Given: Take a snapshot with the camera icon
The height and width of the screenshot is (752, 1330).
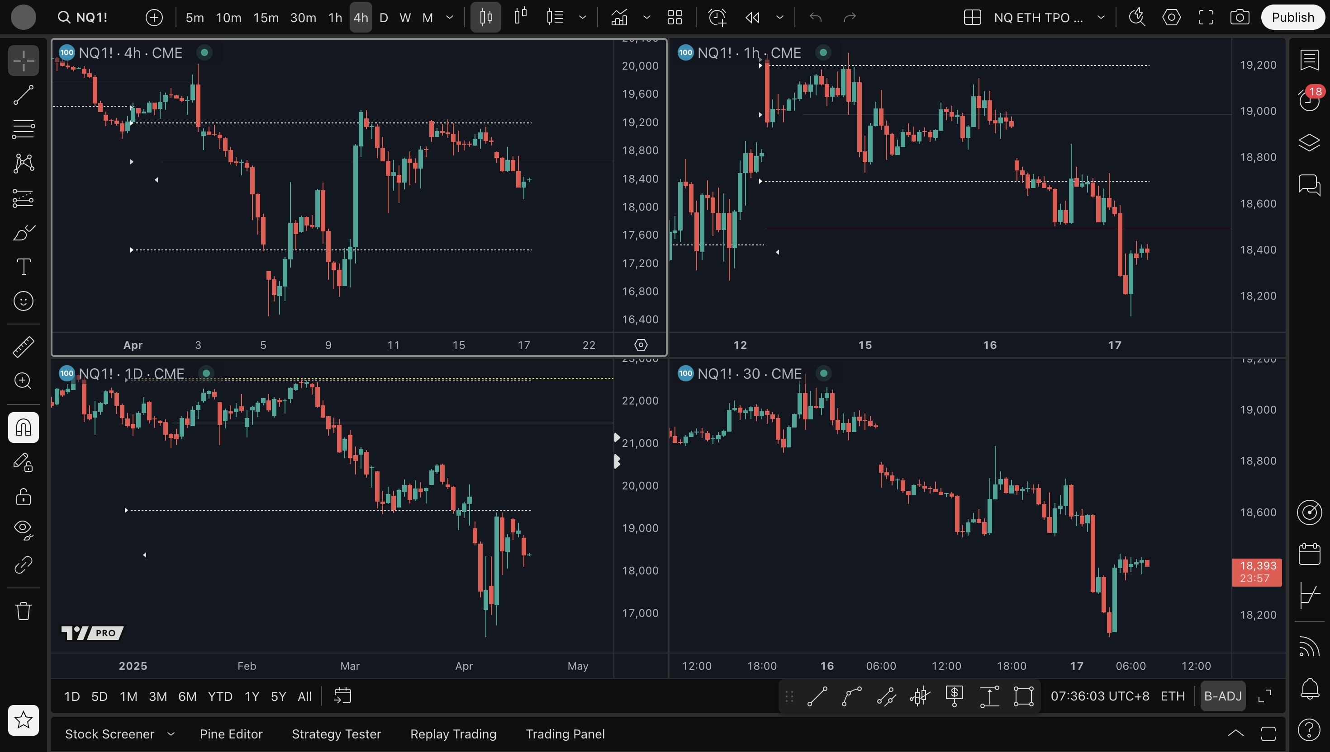Looking at the screenshot, I should point(1240,18).
